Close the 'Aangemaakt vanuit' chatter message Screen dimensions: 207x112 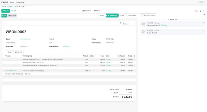tap(204, 23)
